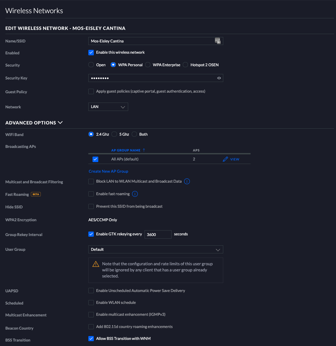The image size is (336, 346).
Task: Click the warning triangle icon in user group note
Action: coord(96,264)
